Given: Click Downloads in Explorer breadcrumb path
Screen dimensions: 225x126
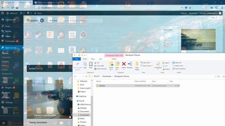Looking at the screenshot, I should pos(107,76).
